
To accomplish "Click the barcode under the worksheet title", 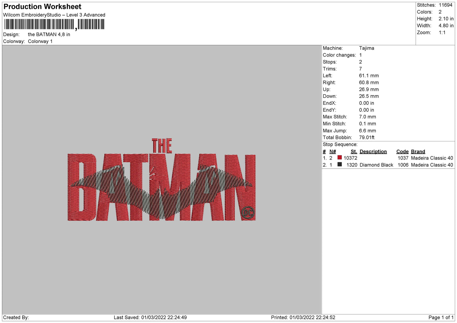I will click(54, 24).
